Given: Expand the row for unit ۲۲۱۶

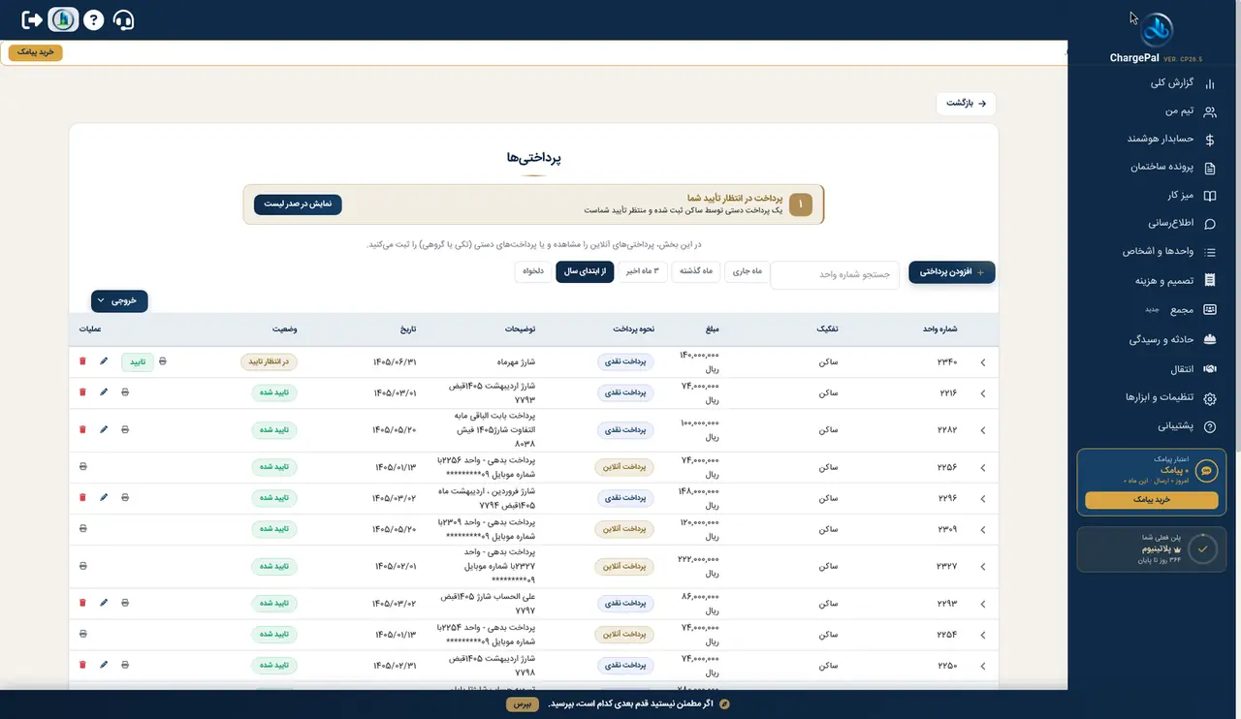Looking at the screenshot, I should pyautogui.click(x=982, y=393).
